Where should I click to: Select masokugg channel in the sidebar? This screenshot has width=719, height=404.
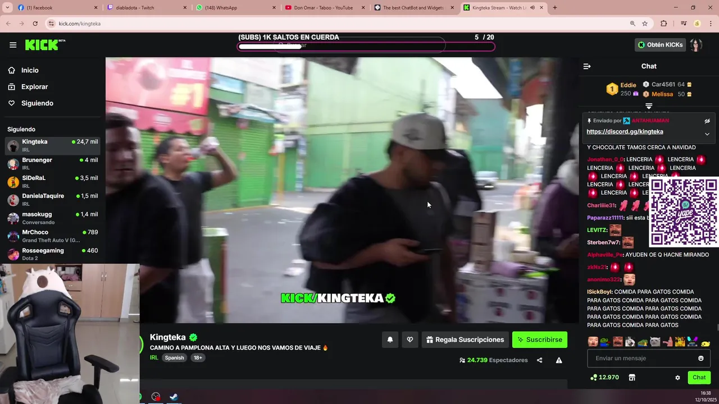tap(52, 218)
